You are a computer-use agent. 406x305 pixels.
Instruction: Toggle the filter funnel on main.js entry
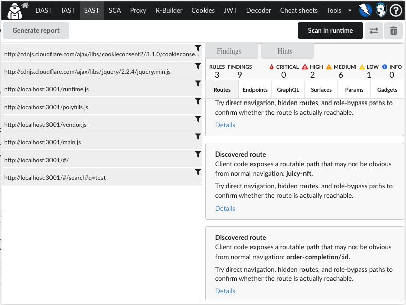coord(198,136)
